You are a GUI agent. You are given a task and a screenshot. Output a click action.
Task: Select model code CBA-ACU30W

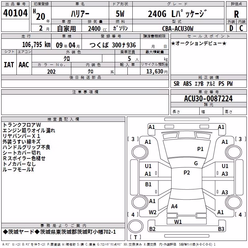[178, 29]
